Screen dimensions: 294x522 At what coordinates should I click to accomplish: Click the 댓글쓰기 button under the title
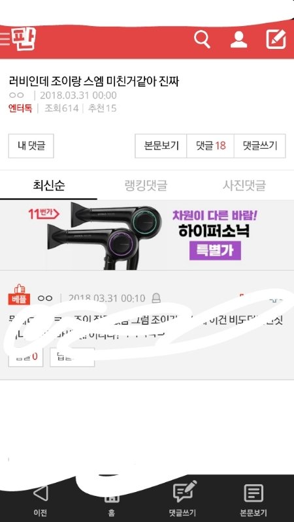(259, 146)
